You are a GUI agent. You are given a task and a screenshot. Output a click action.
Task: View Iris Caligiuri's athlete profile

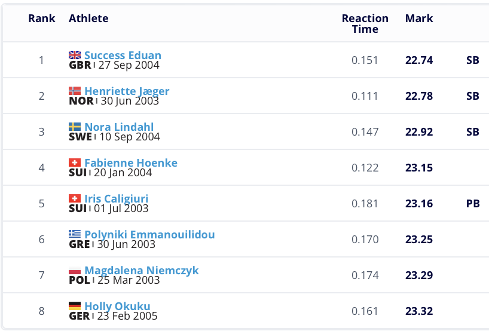point(117,199)
